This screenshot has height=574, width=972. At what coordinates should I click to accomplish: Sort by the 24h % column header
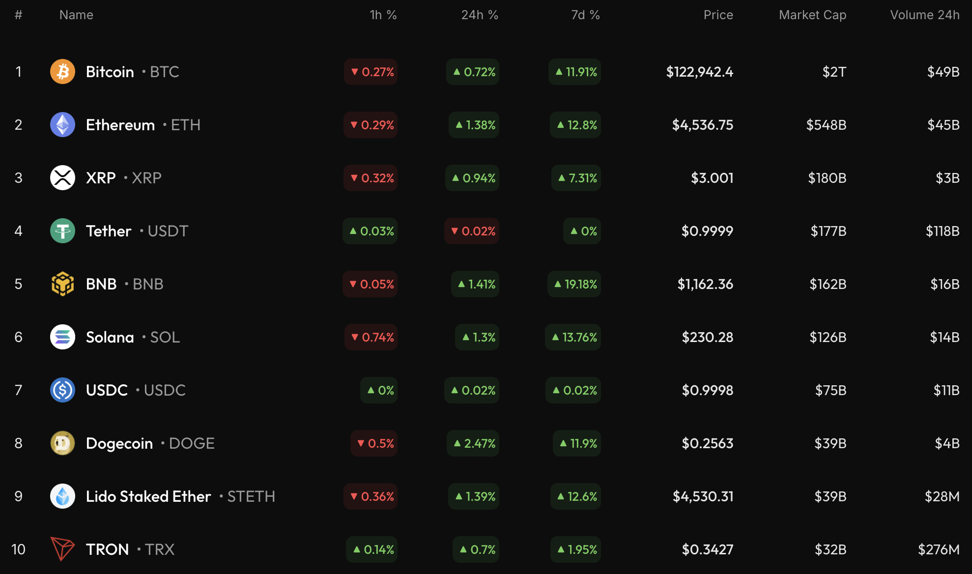point(479,15)
